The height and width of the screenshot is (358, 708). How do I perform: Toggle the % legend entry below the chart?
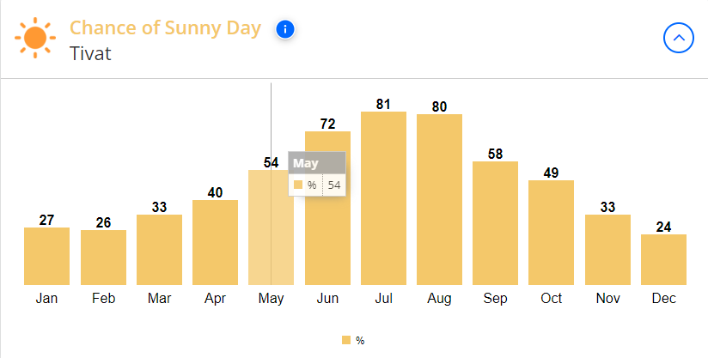pyautogui.click(x=353, y=341)
